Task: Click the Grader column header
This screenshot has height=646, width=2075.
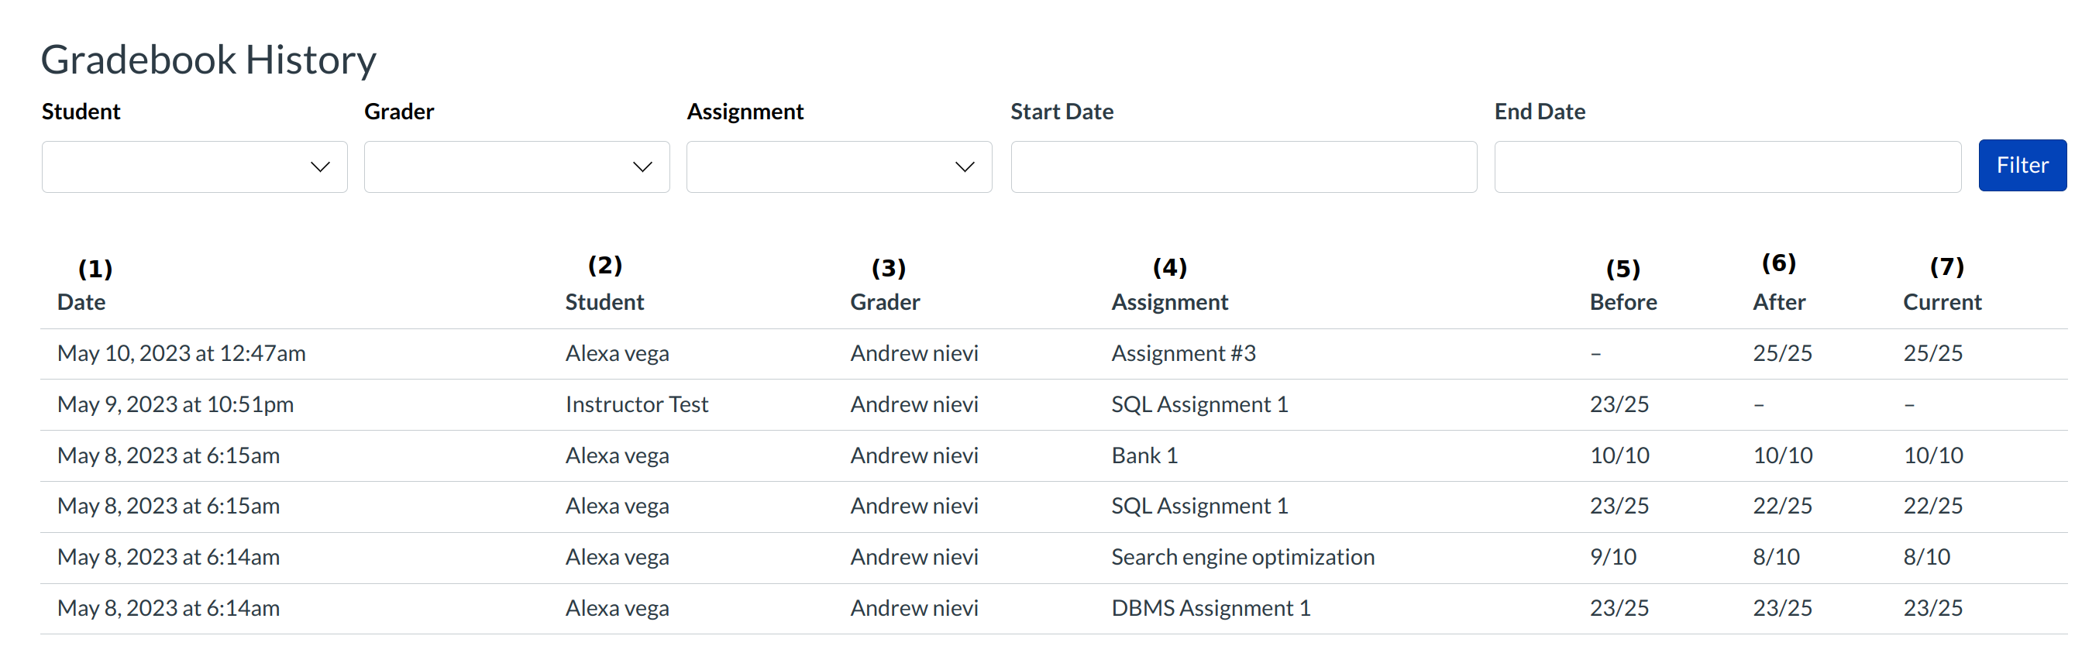Action: 884,302
